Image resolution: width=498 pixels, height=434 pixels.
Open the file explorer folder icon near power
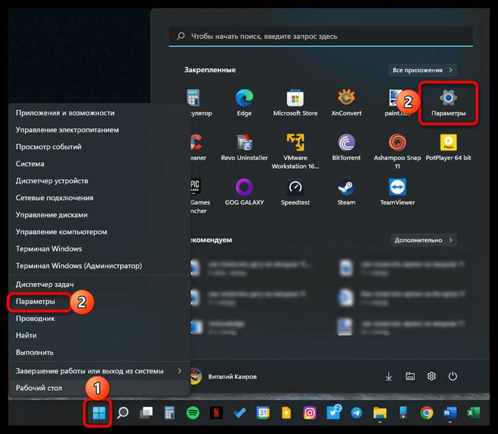tap(410, 376)
